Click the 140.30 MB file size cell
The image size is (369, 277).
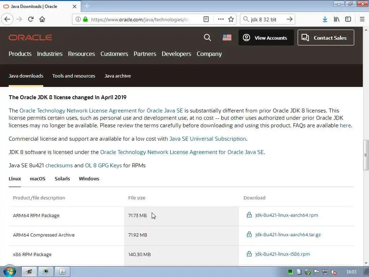pyautogui.click(x=181, y=255)
